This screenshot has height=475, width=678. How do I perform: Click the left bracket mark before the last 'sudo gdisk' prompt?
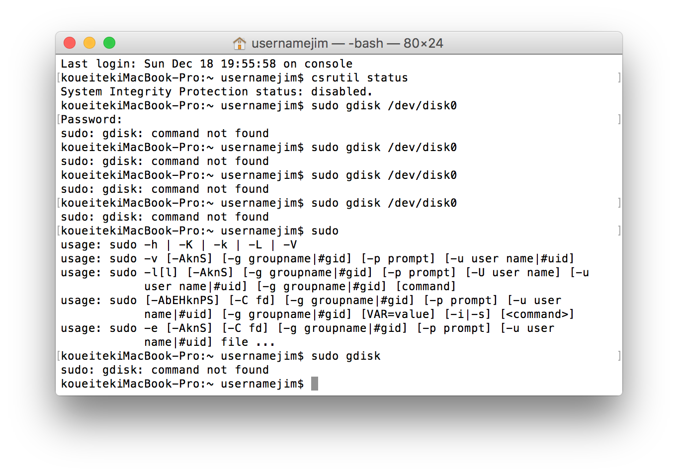(x=59, y=356)
